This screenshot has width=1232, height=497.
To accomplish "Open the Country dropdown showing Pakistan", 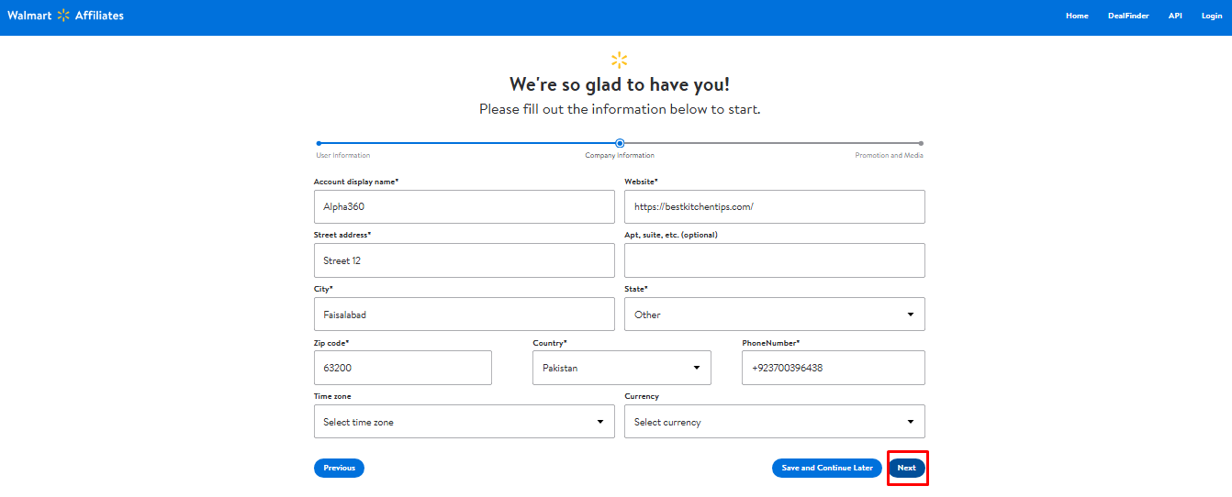I will pos(622,368).
